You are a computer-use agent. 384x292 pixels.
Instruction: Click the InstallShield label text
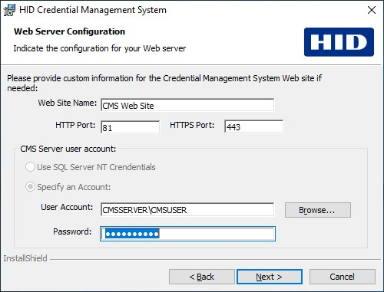click(25, 258)
